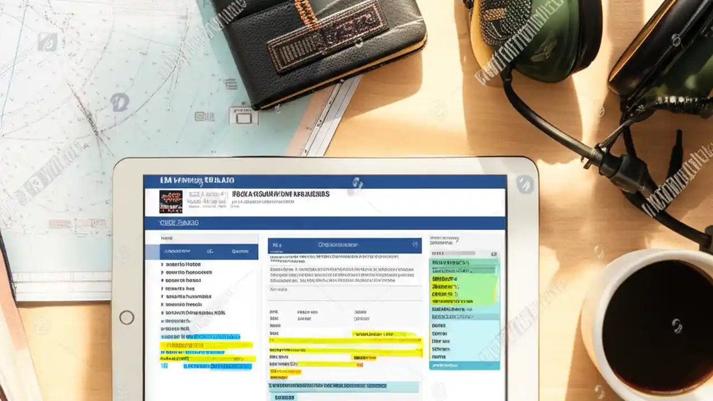The image size is (713, 401).
Task: Open search using the magnifier icon in the panel header
Action: [415, 243]
